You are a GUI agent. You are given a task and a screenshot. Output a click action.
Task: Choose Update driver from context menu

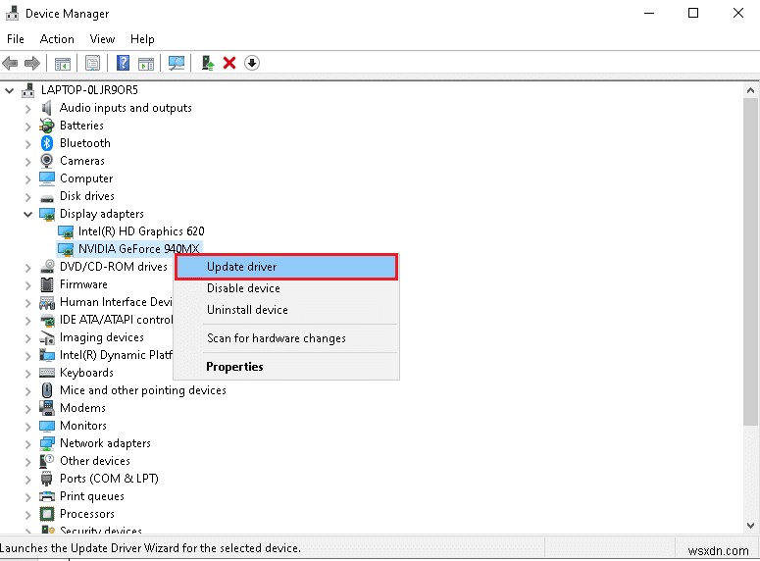[241, 267]
